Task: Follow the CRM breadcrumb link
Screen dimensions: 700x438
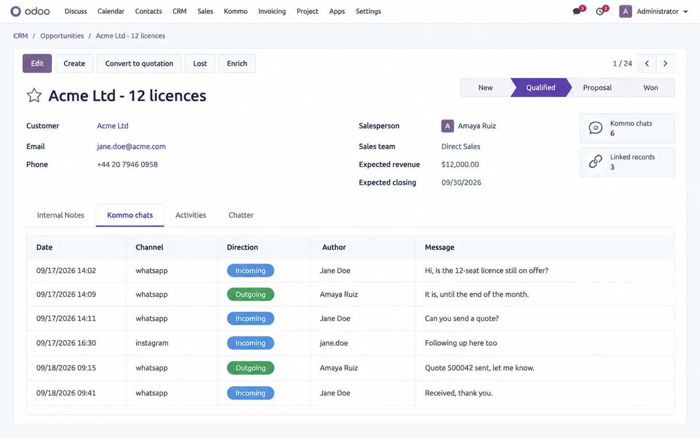Action: pos(20,36)
